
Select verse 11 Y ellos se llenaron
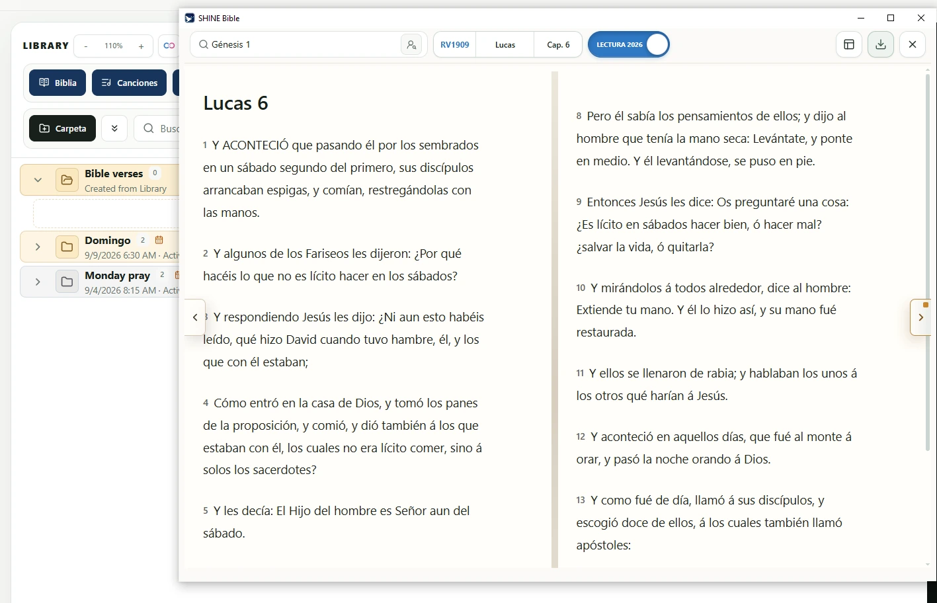point(717,384)
